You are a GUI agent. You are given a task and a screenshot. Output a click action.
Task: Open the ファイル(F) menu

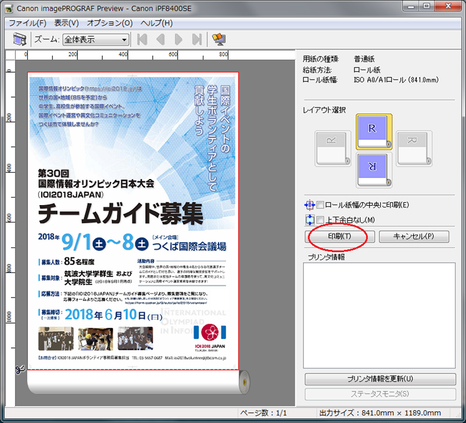click(27, 23)
